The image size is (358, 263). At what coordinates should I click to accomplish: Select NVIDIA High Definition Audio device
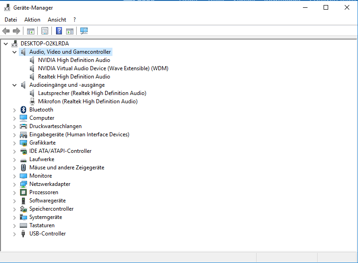pyautogui.click(x=74, y=60)
